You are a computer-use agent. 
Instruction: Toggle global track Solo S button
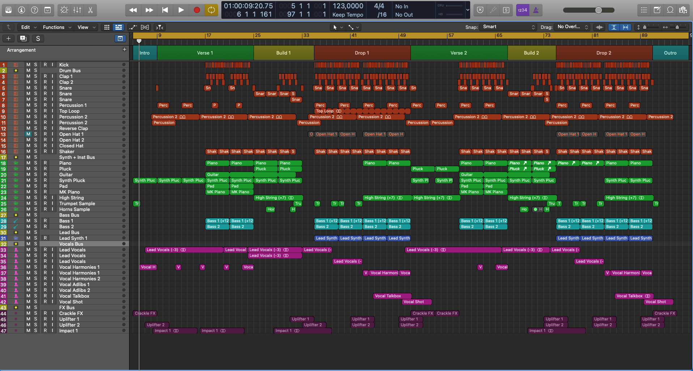click(38, 38)
